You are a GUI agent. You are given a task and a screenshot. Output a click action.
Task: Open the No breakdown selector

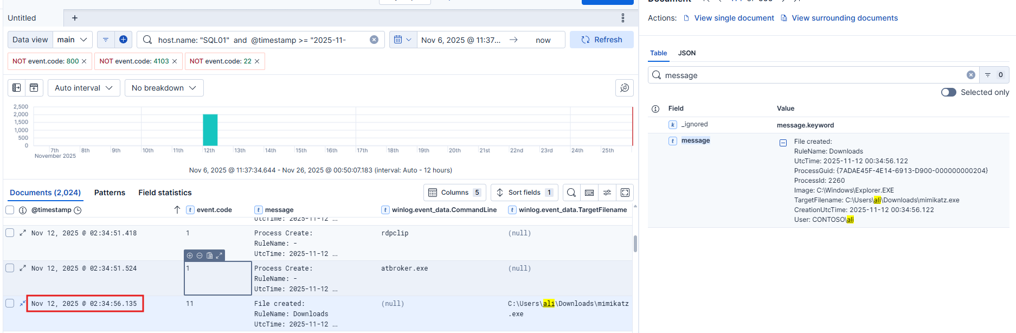pyautogui.click(x=164, y=88)
